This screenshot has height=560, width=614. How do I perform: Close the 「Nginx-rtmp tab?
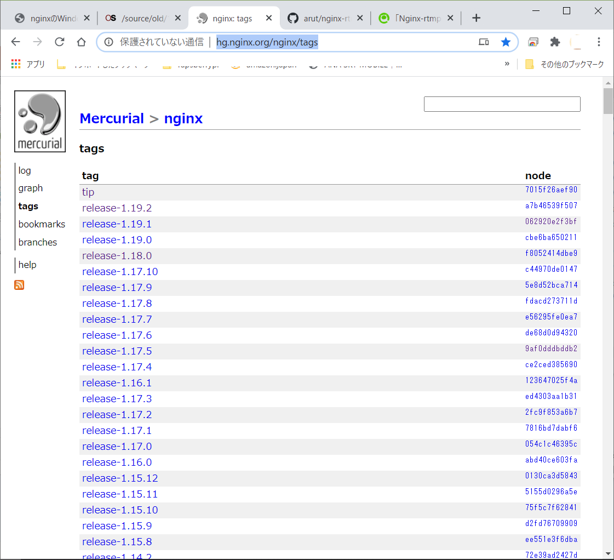click(450, 18)
